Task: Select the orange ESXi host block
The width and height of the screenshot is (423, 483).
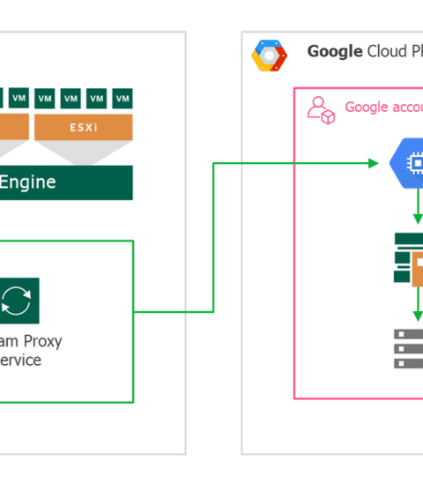Action: click(x=84, y=127)
